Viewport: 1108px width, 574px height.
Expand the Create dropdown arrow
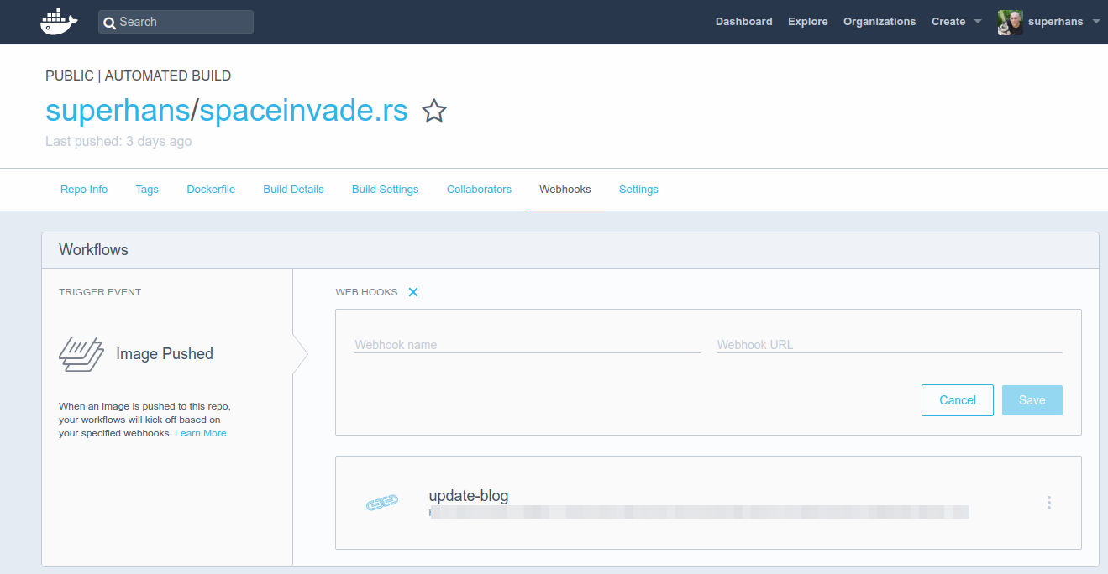coord(978,22)
